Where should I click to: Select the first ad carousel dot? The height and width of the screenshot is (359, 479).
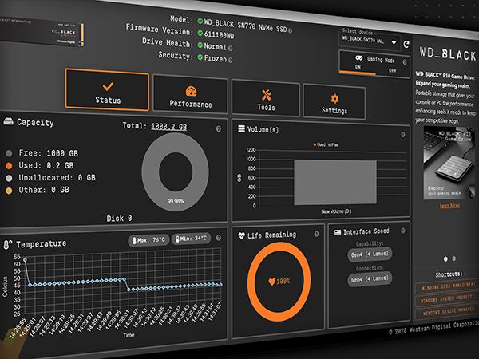click(445, 259)
